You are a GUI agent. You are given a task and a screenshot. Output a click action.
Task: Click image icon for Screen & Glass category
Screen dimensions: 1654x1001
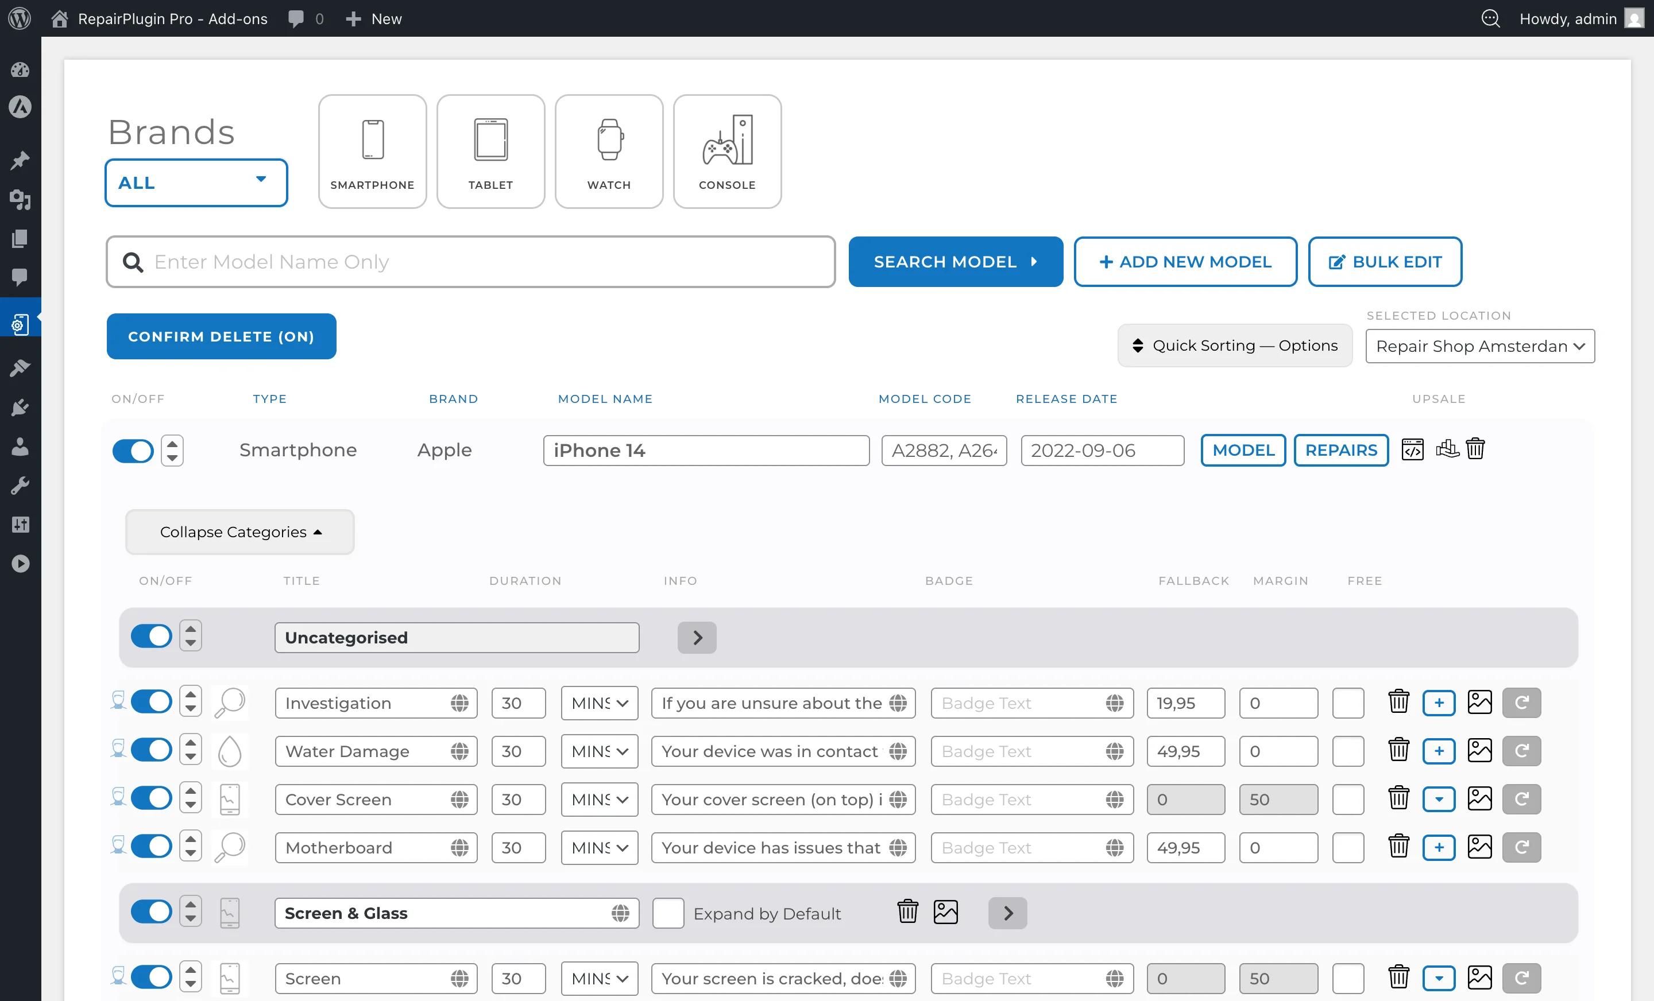pos(945,913)
